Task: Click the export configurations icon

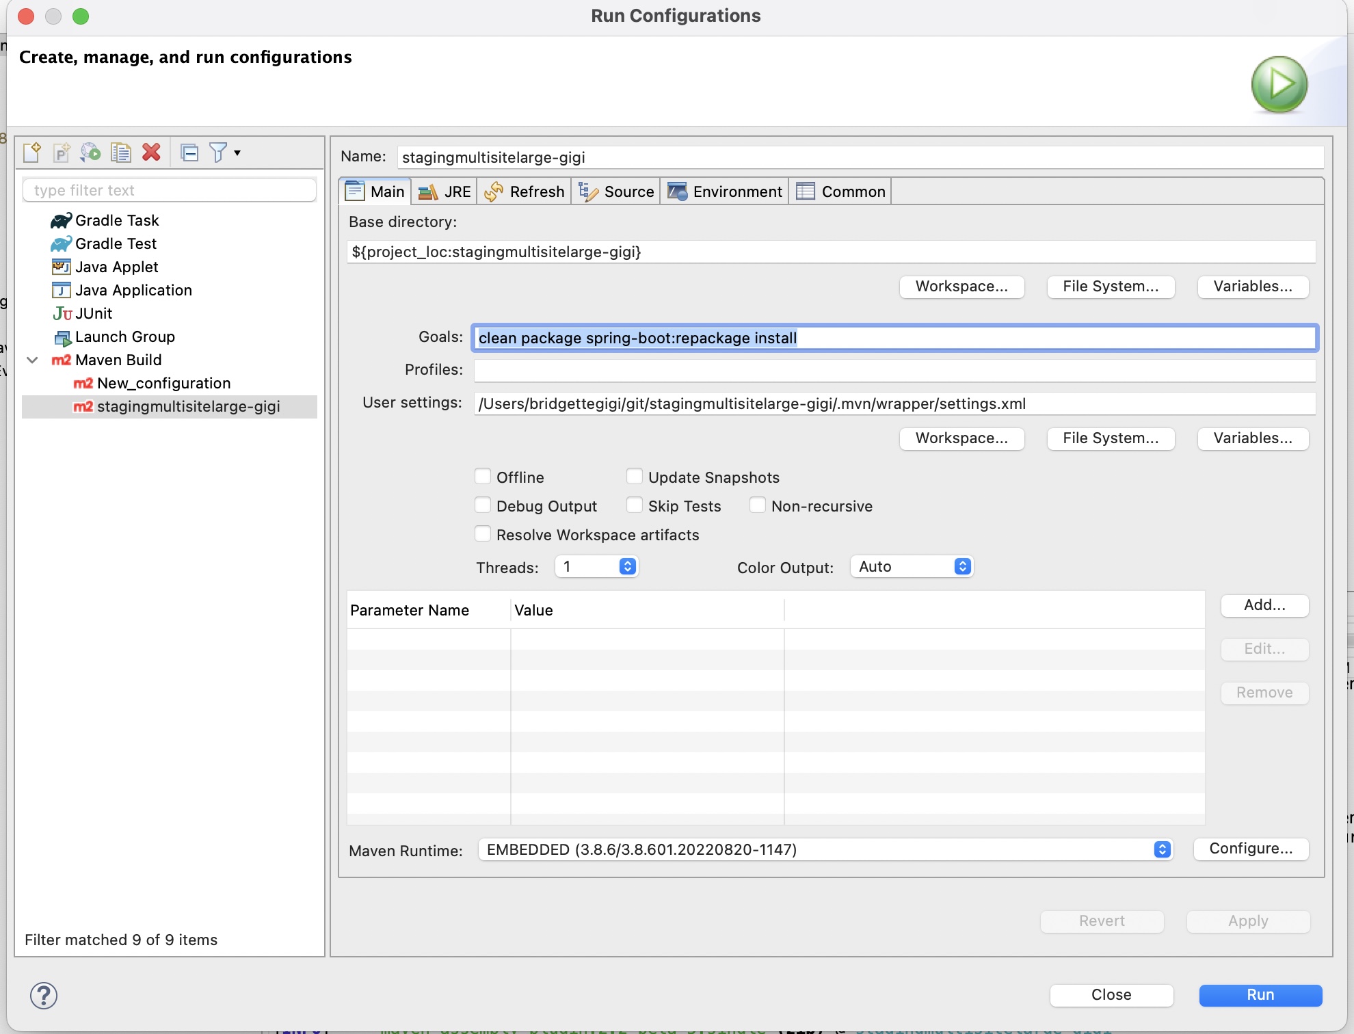Action: point(94,153)
